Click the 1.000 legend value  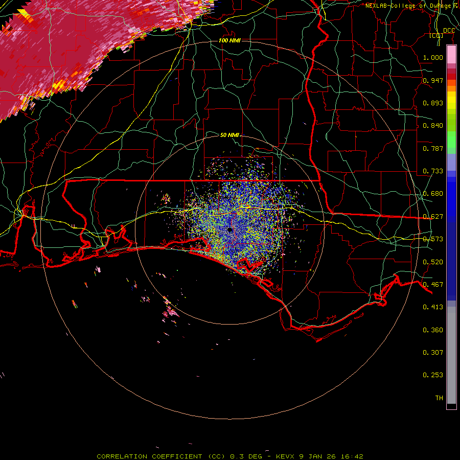(433, 57)
